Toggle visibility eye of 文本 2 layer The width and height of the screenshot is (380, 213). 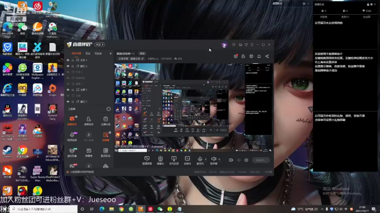pyautogui.click(x=68, y=72)
